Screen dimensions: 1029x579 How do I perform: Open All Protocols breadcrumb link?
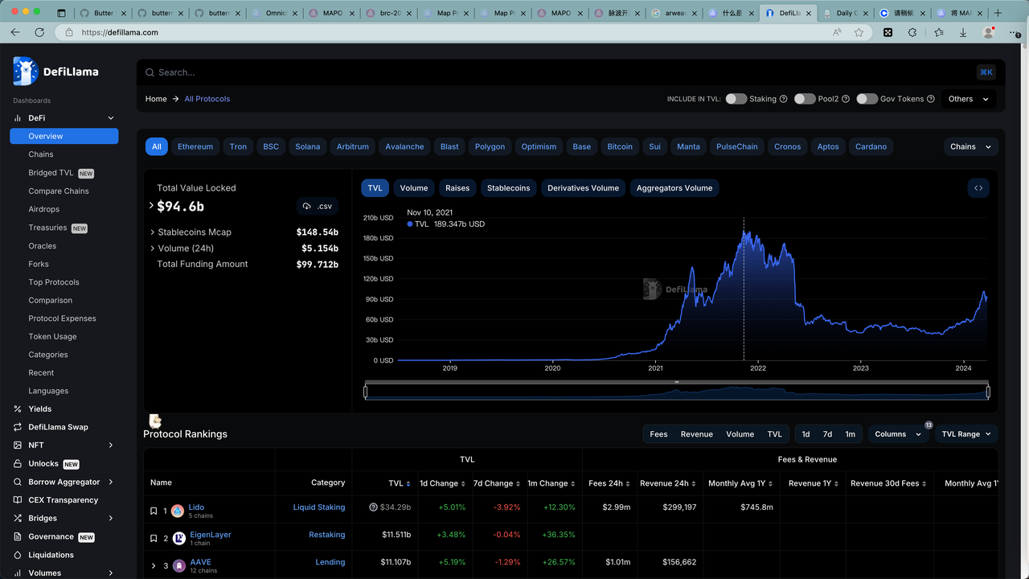[x=207, y=99]
